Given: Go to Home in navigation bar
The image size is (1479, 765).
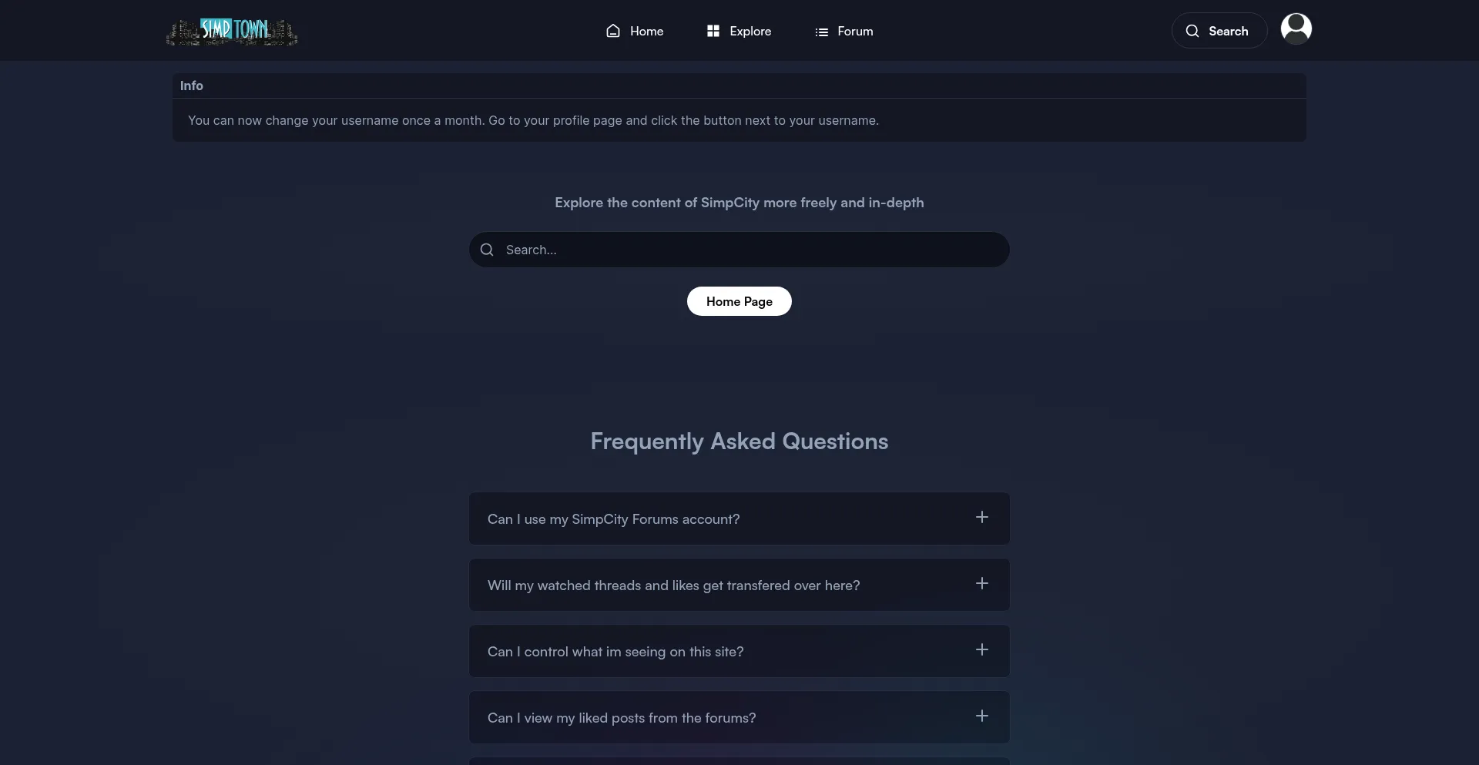Looking at the screenshot, I should (x=646, y=31).
